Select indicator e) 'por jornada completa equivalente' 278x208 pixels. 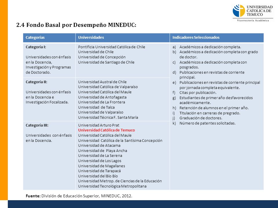click(x=216, y=85)
